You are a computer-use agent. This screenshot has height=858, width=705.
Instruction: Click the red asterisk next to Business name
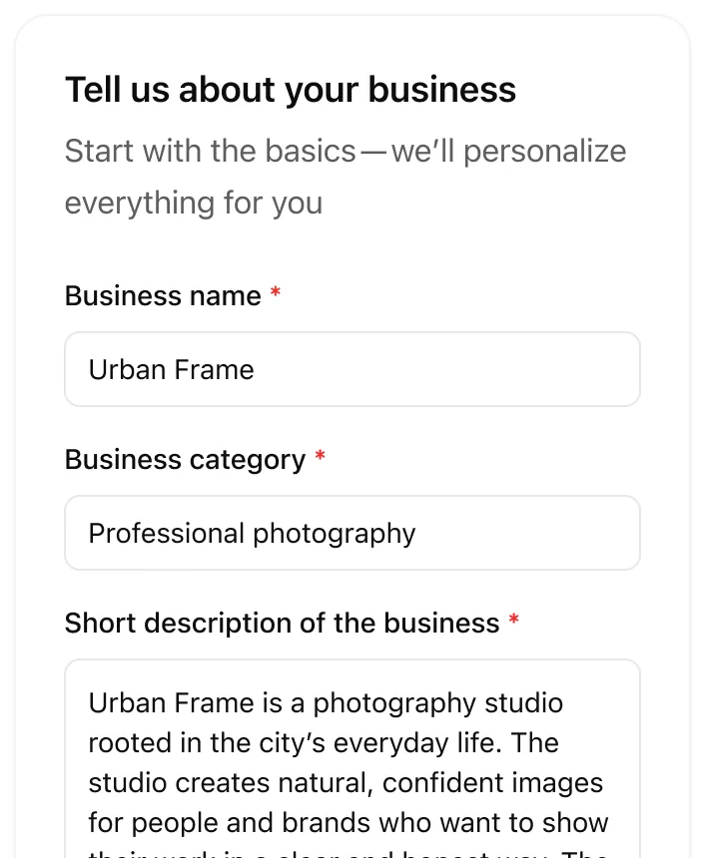click(x=275, y=291)
